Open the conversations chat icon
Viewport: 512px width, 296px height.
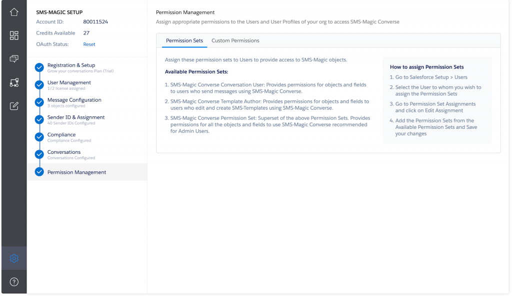14,59
